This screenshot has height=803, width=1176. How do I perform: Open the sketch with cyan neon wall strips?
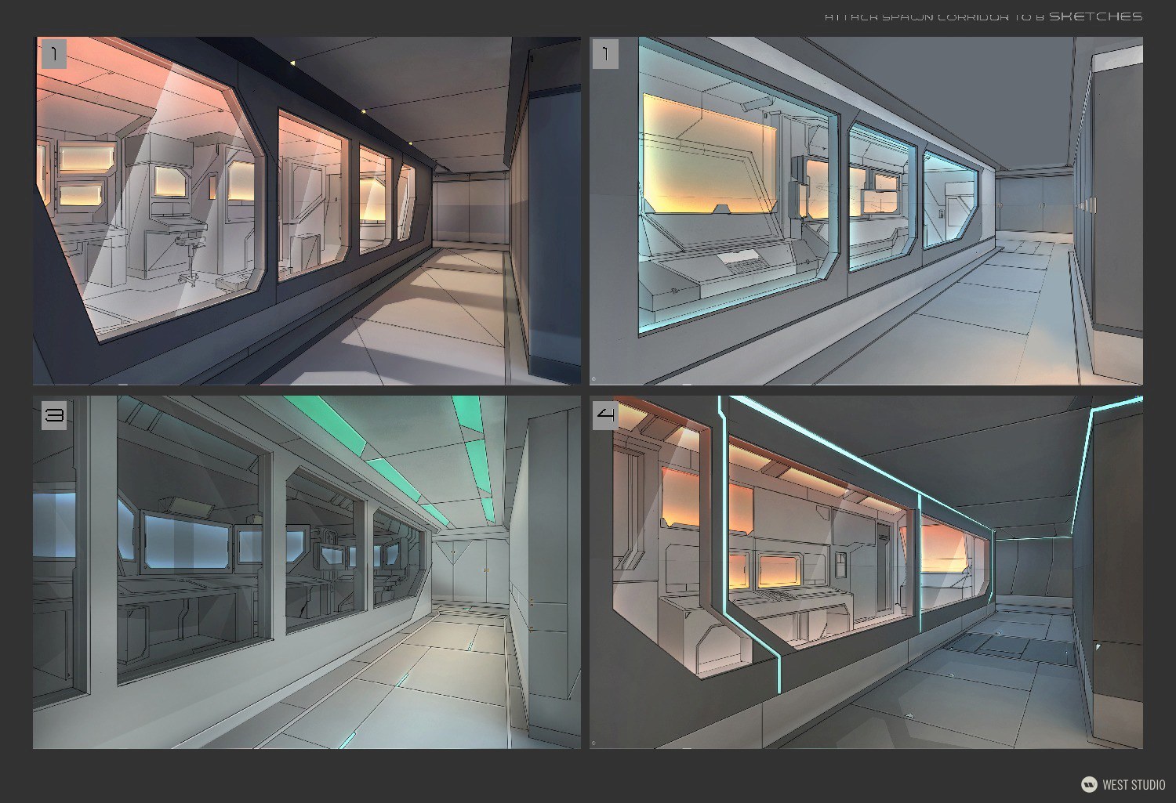click(866, 572)
